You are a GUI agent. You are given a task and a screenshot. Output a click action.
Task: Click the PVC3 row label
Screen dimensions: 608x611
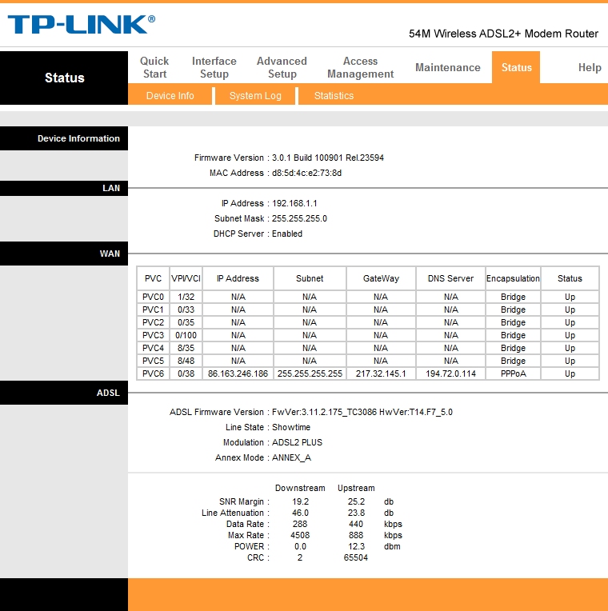coord(153,336)
